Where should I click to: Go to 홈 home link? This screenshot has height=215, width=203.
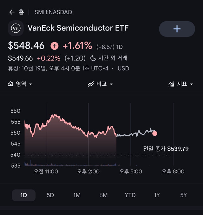pyautogui.click(x=21, y=12)
